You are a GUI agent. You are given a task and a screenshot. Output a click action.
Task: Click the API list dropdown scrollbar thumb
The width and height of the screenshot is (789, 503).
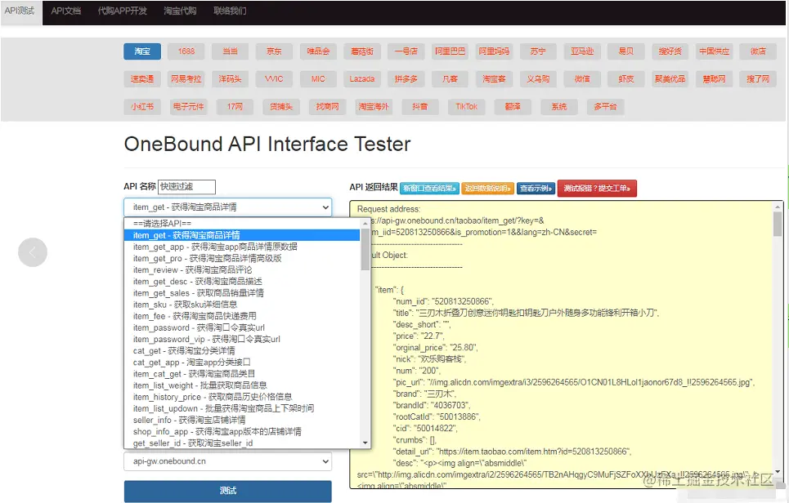click(365, 250)
